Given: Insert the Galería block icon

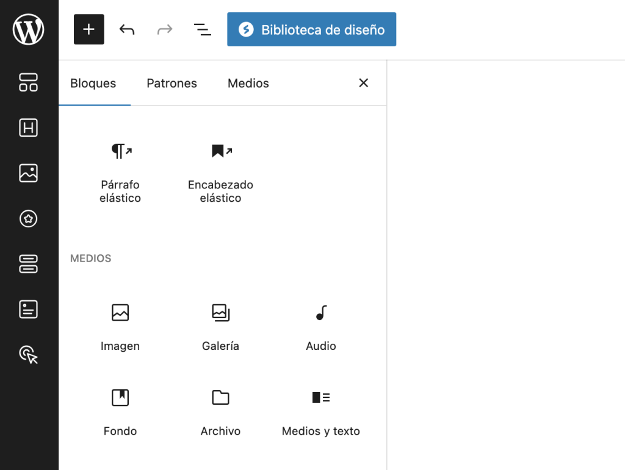Looking at the screenshot, I should coord(220,313).
